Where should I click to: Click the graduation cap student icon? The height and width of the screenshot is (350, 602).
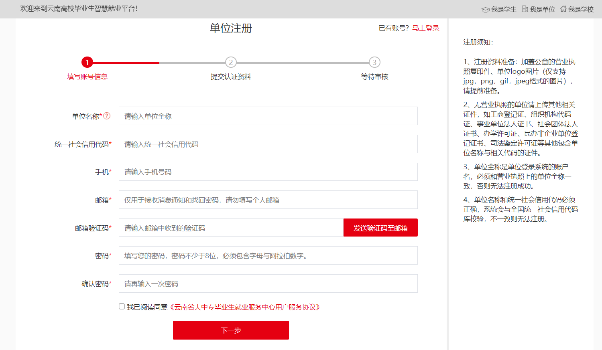tap(485, 10)
